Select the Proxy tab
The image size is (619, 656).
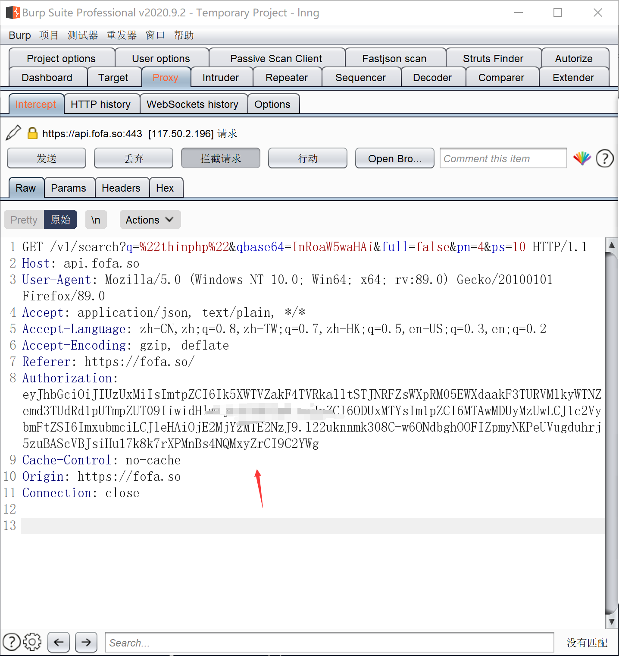coord(166,77)
